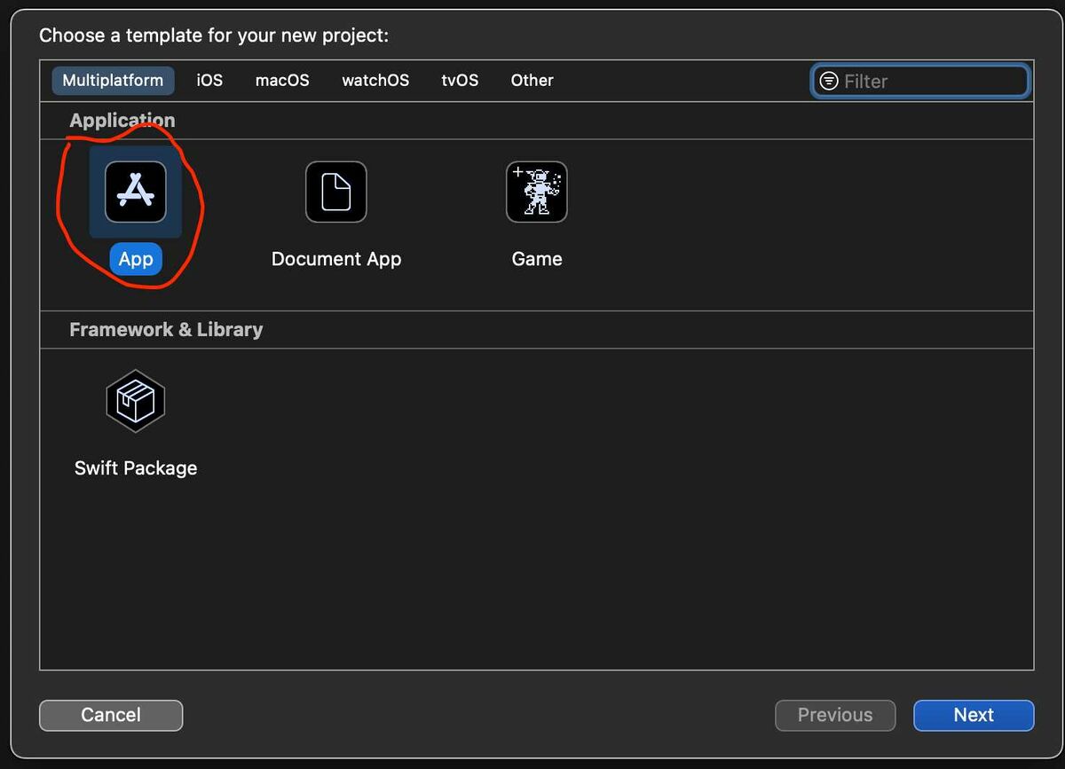Show watchOS templates tab
The image size is (1065, 769).
pyautogui.click(x=375, y=80)
